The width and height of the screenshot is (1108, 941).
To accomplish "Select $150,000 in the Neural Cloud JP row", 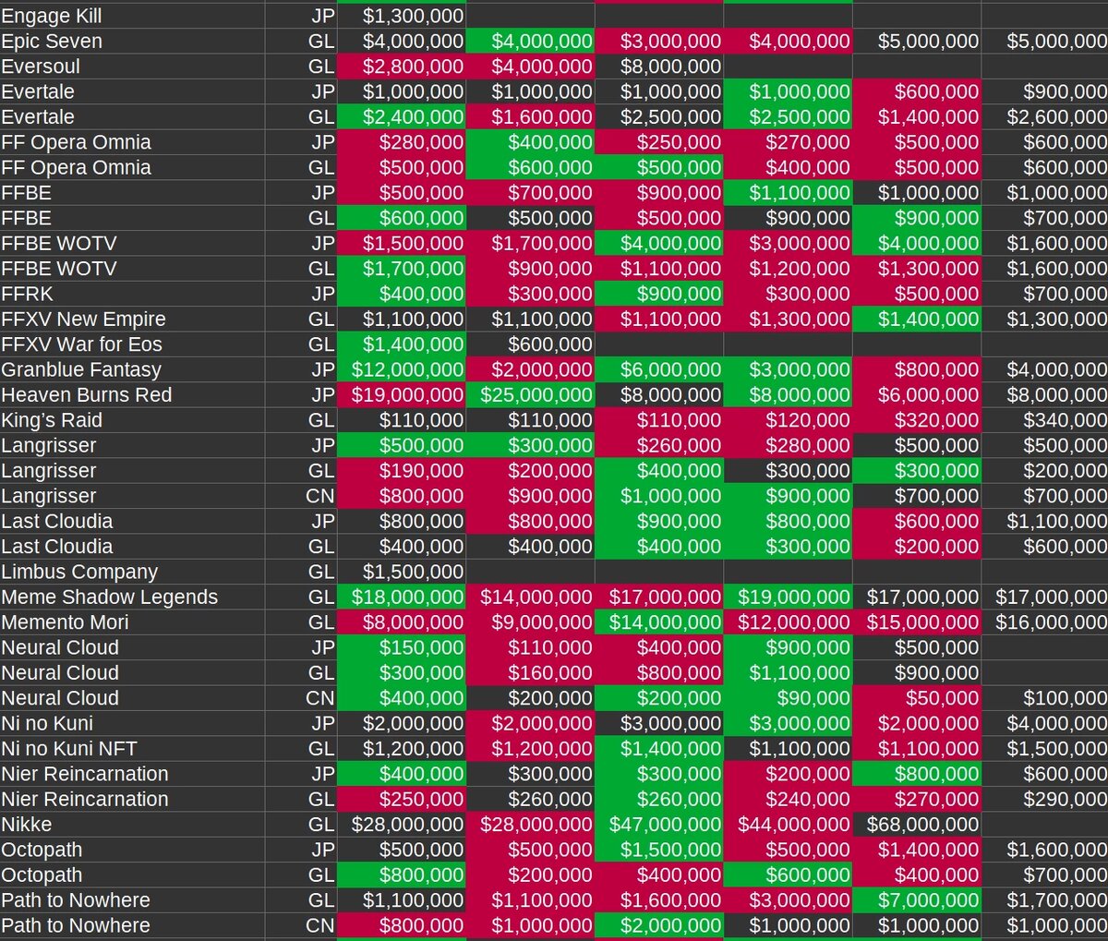I will (x=402, y=646).
